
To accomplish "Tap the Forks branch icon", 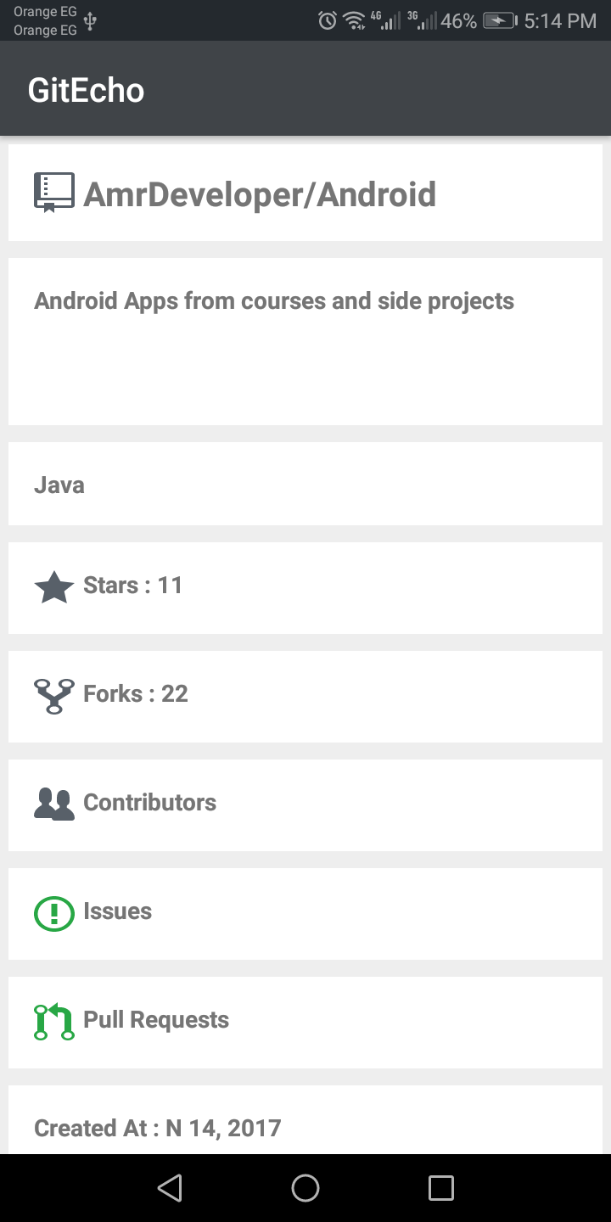I will click(x=54, y=696).
